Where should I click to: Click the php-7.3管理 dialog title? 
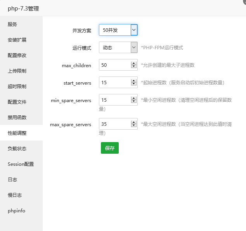point(23,8)
